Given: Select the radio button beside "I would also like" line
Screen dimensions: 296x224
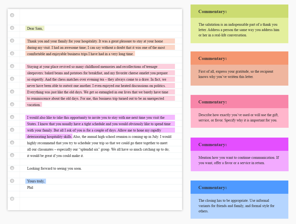Looking at the screenshot, I should click(x=12, y=117).
